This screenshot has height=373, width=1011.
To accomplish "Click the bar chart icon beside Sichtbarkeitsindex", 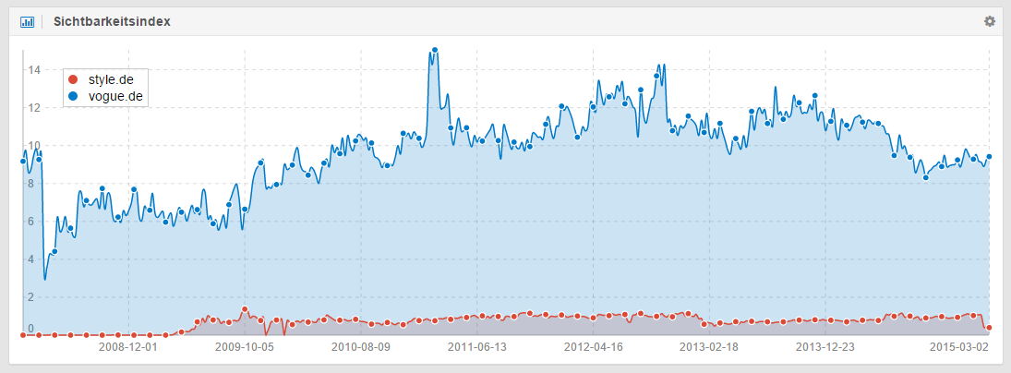I will pyautogui.click(x=27, y=21).
